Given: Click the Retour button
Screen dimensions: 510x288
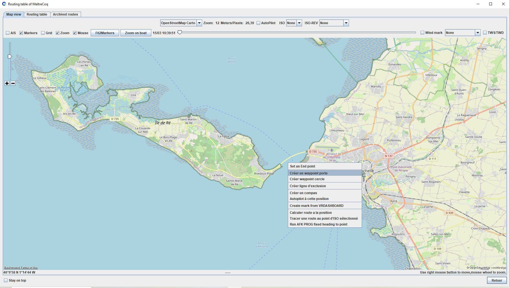Looking at the screenshot, I should [496, 281].
